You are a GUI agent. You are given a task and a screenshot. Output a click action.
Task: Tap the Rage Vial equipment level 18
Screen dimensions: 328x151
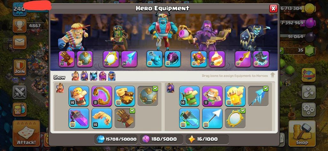click(79, 118)
